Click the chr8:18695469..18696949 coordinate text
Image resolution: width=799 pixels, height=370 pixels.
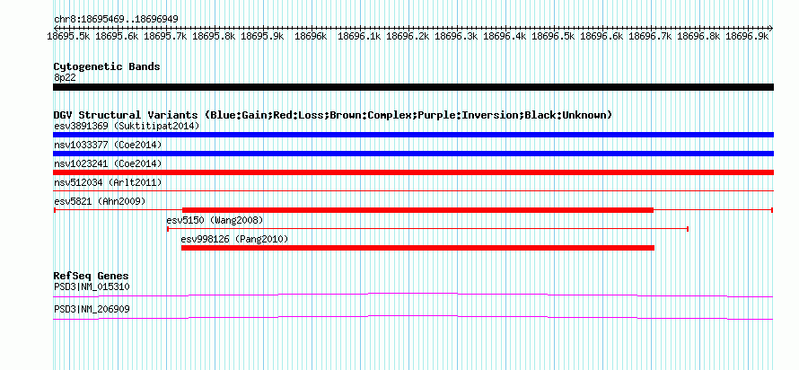[x=116, y=20]
